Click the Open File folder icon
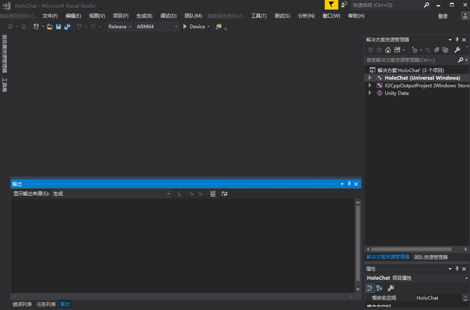470x310 pixels. pyautogui.click(x=50, y=27)
